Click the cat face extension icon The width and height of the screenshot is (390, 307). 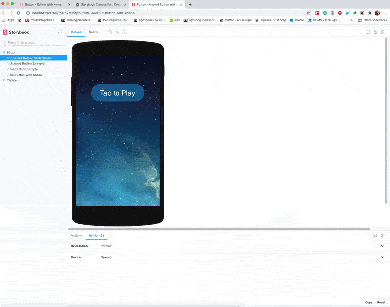(332, 13)
